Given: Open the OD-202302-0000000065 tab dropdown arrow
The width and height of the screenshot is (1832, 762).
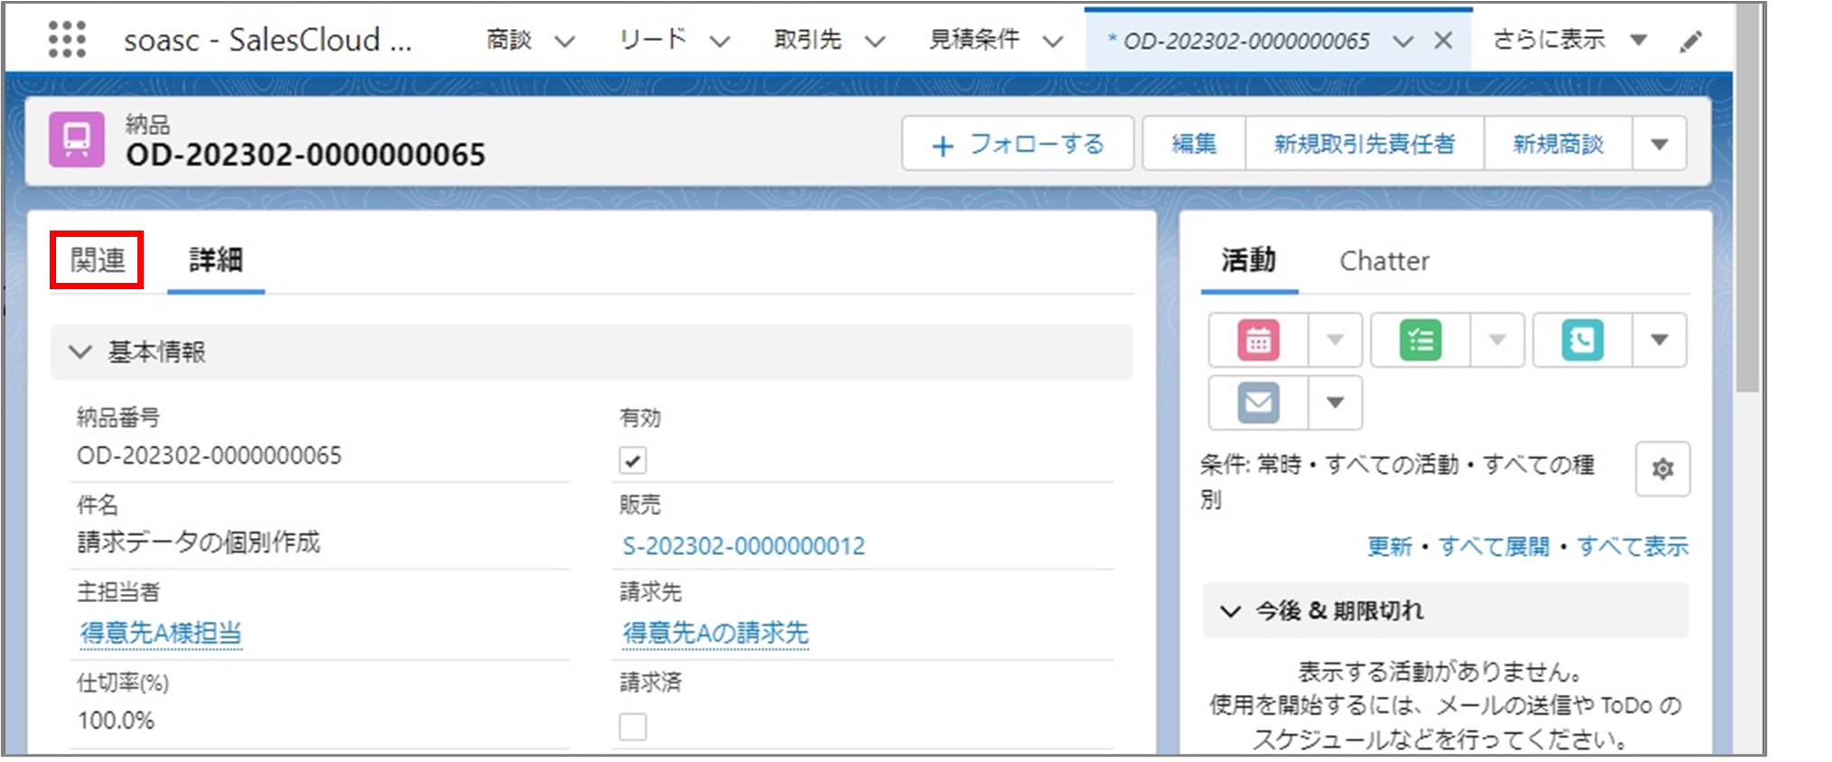Looking at the screenshot, I should [1403, 41].
